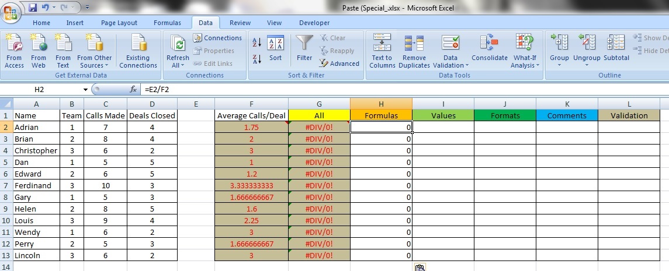Expand the From Other Sources dropdown
Viewport: 669px width, 271px height.
coord(94,65)
